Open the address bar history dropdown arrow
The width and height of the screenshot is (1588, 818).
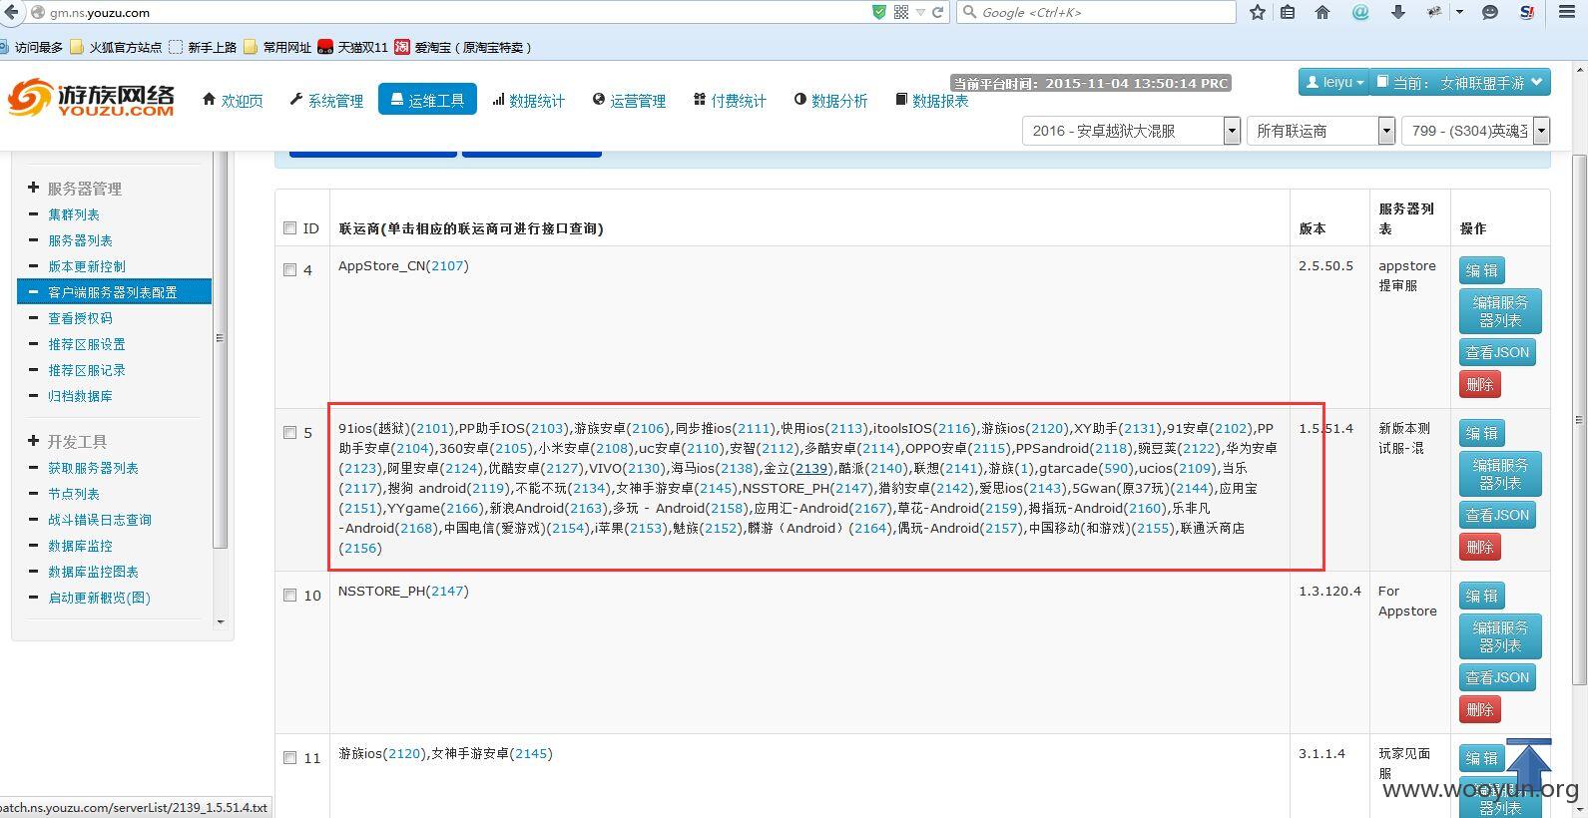[x=919, y=12]
